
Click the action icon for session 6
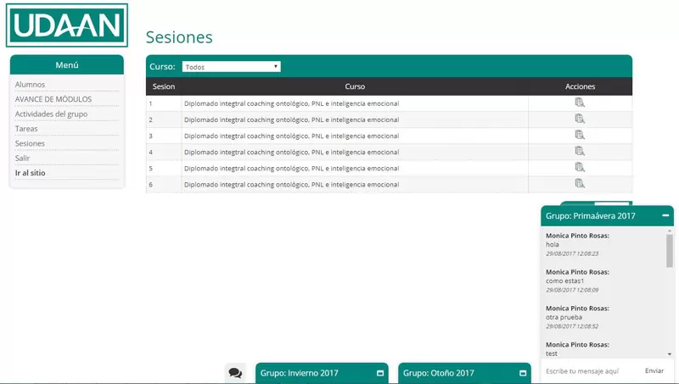(x=580, y=183)
